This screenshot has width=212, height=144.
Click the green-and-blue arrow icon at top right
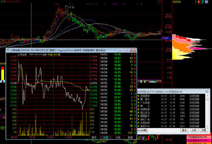tap(203, 2)
